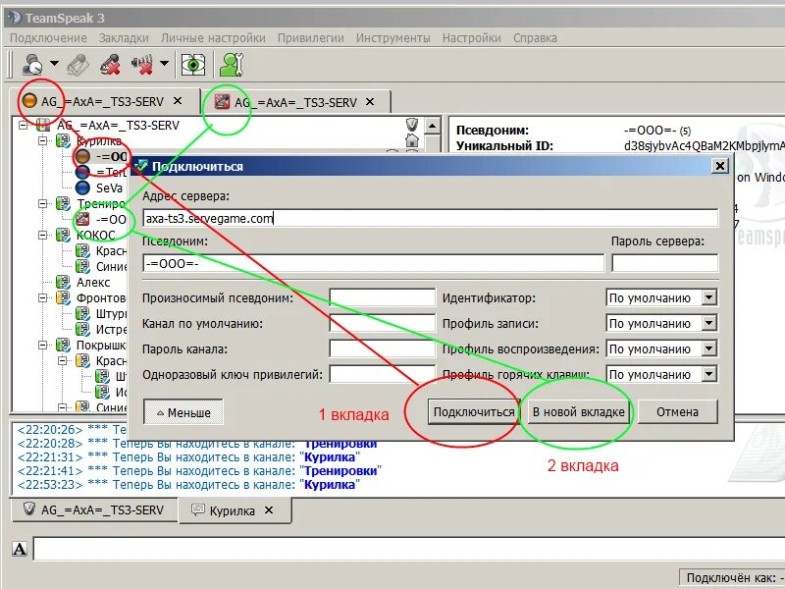Close the second server tab

370,102
